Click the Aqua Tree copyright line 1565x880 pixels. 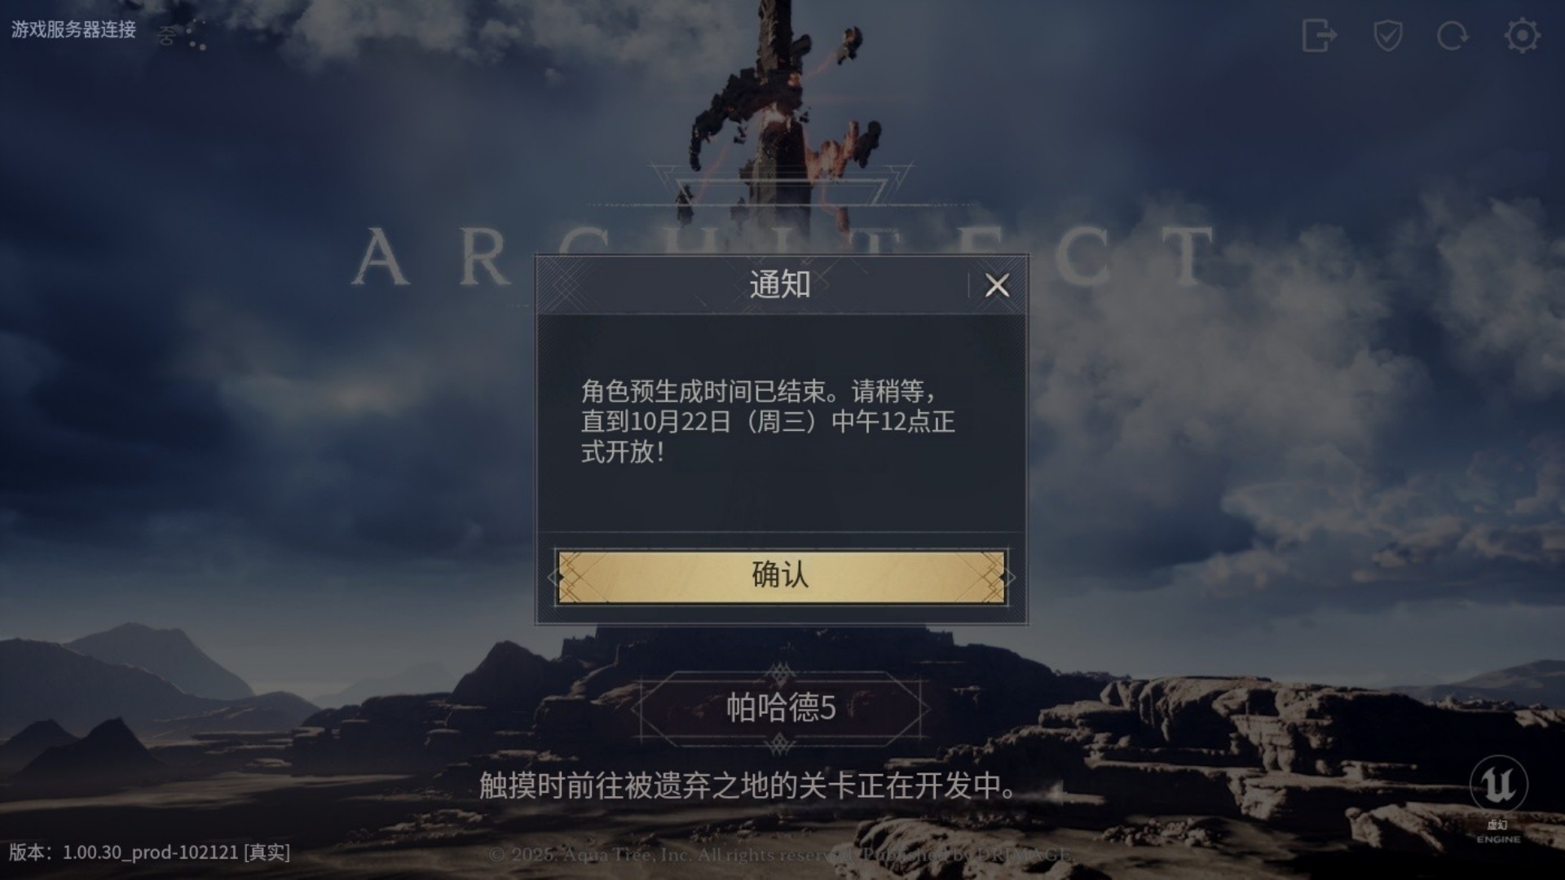point(779,855)
